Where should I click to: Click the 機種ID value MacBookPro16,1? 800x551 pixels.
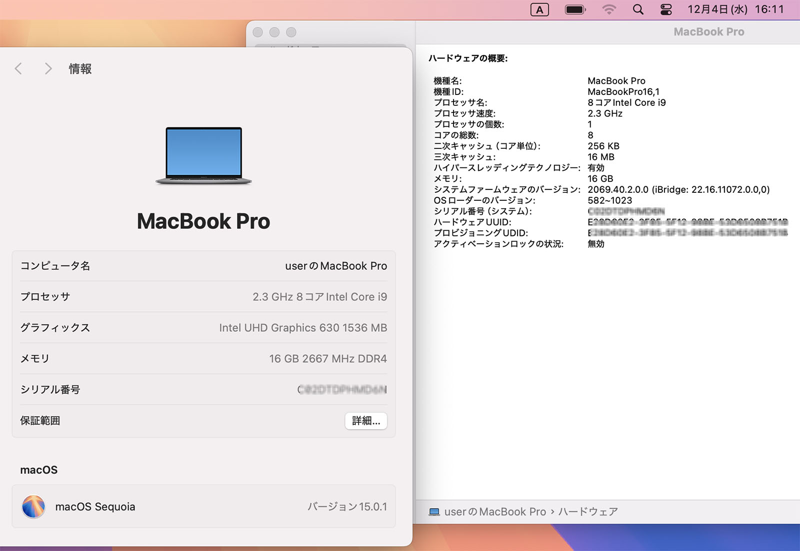tap(623, 91)
